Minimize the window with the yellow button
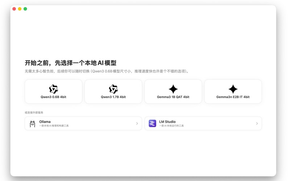Viewport: 290px width, 181px height. (x=20, y=9)
